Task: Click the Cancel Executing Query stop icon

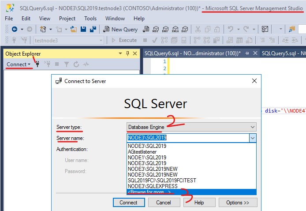Action: point(145,40)
